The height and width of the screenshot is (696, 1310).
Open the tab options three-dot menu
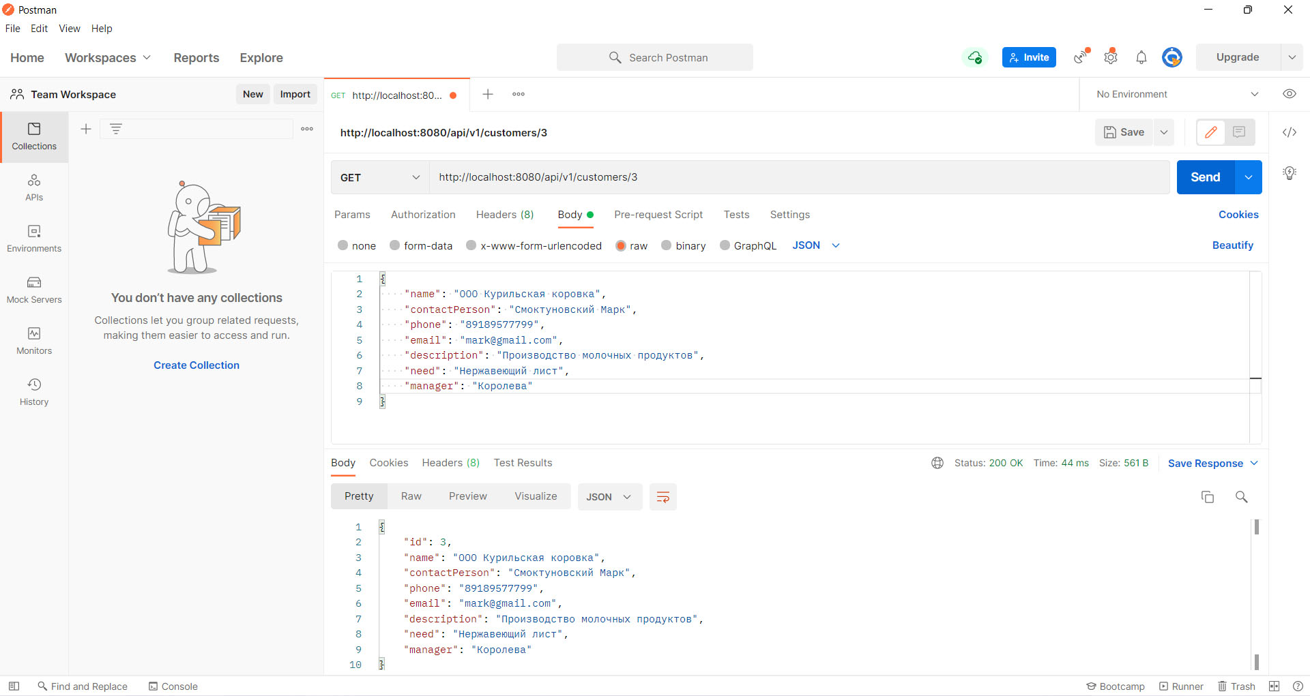tap(519, 94)
